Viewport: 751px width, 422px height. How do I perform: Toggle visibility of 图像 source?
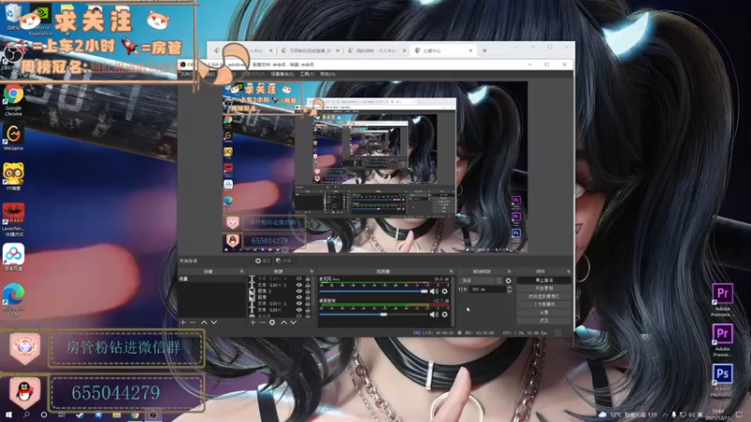point(299,297)
